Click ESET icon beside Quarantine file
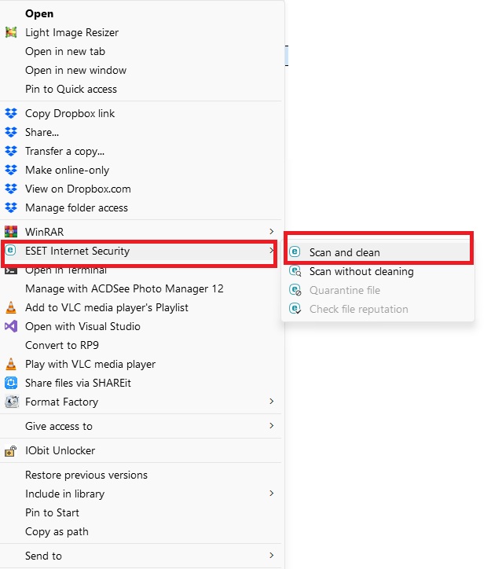 click(295, 290)
